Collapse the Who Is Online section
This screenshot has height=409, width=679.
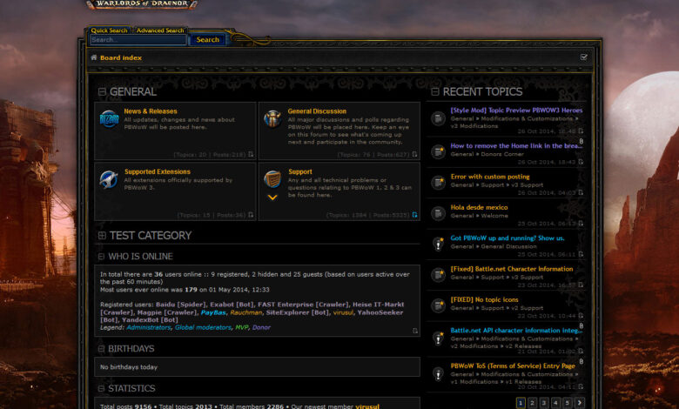click(x=101, y=257)
